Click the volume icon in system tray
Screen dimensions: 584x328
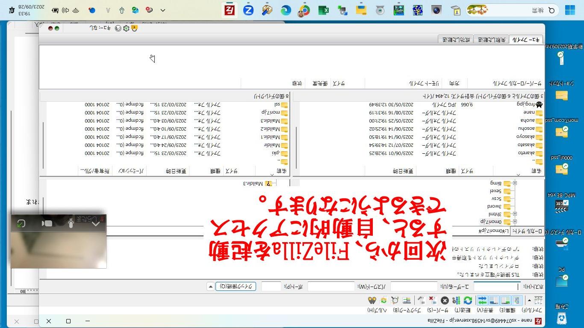point(65,10)
